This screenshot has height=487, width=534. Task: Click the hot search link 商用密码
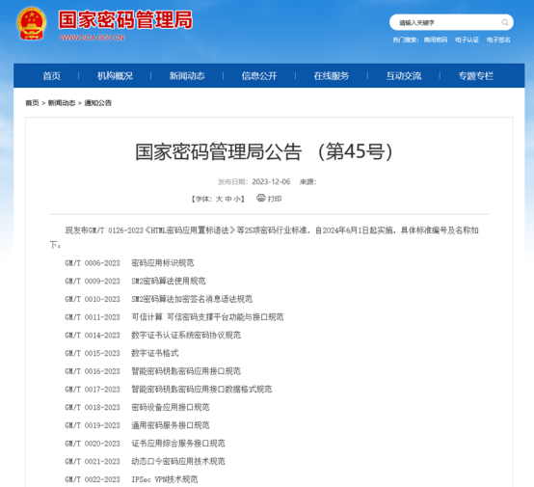pos(436,40)
